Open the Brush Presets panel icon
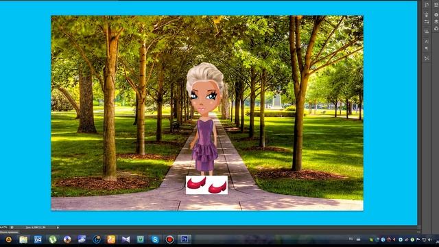 click(427, 21)
